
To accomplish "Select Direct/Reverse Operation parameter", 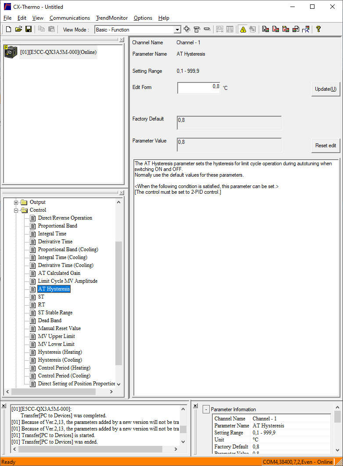I will coord(65,218).
